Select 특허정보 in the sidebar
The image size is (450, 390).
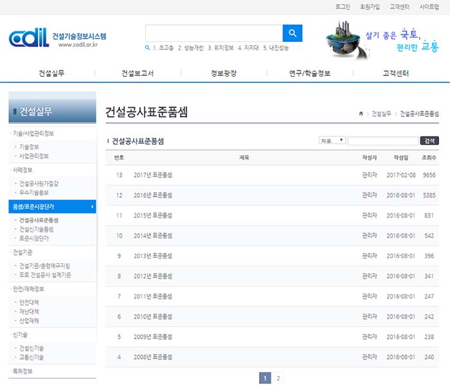[x=22, y=371]
